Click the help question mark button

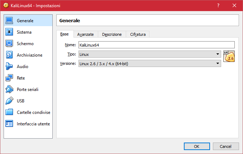pos(218,6)
